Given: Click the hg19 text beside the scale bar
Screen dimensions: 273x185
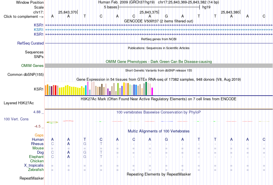Looking at the screenshot, I should point(206,7).
